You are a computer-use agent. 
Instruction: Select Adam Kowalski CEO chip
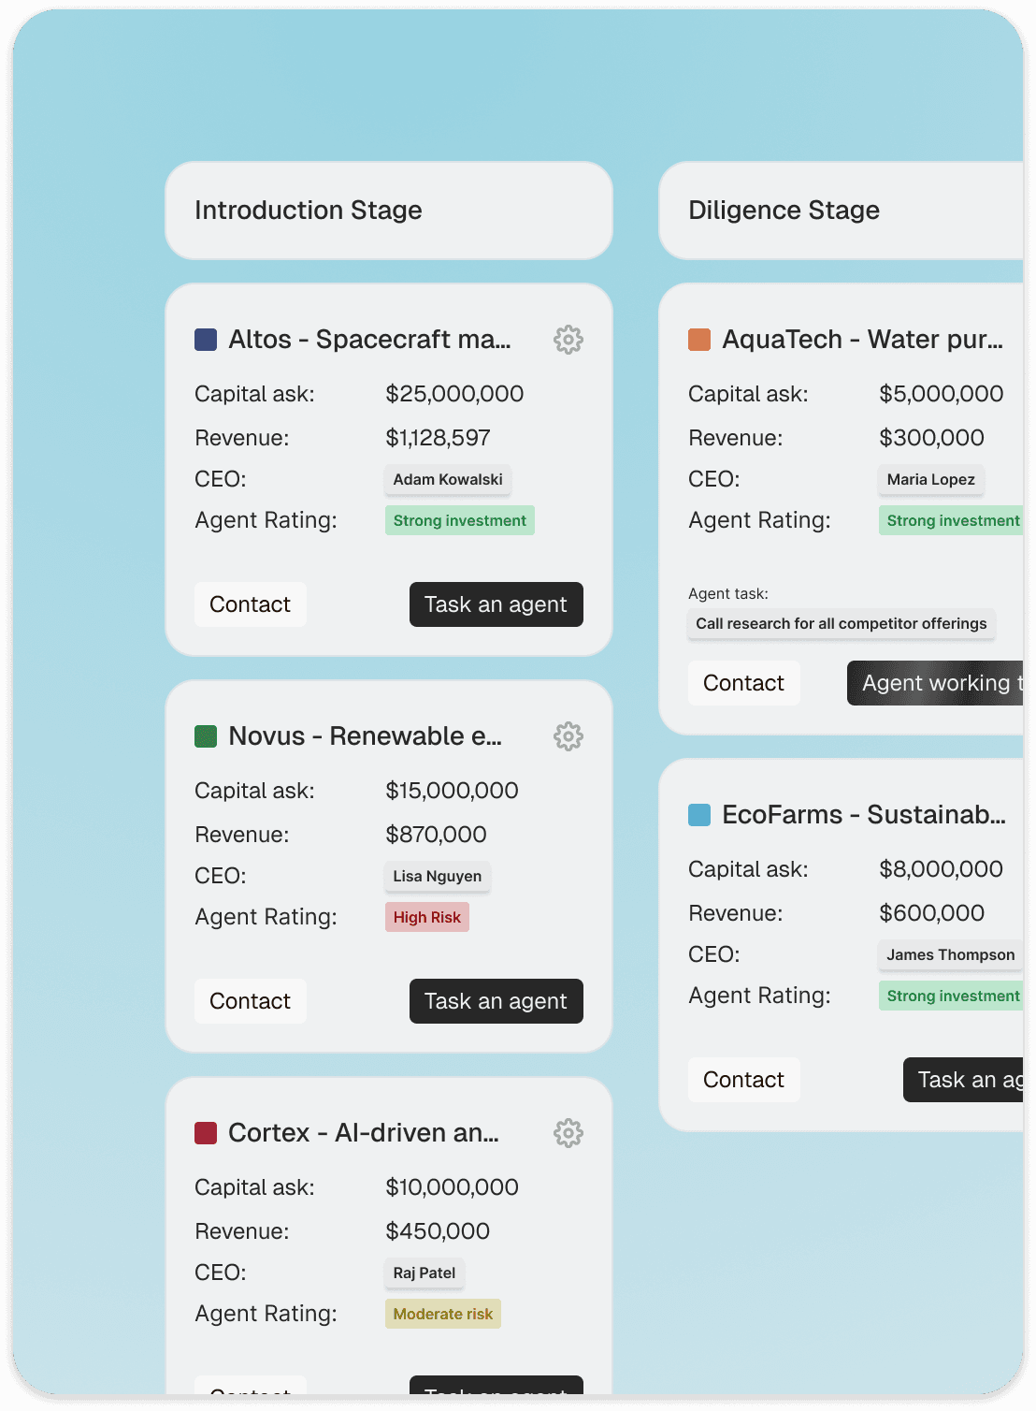coord(447,480)
